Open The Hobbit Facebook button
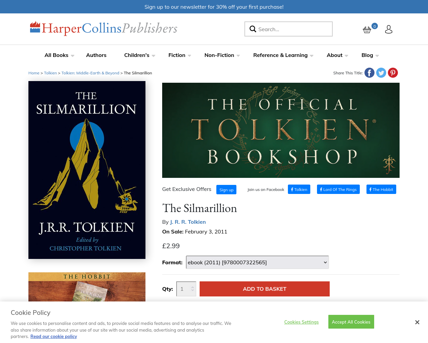This screenshot has width=428, height=343. point(381,189)
